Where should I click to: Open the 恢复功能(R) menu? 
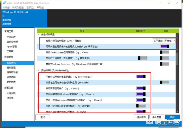pos(18,7)
